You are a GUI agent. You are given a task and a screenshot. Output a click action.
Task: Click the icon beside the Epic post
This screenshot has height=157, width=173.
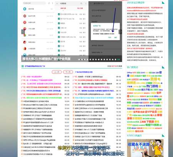tap(22, 144)
